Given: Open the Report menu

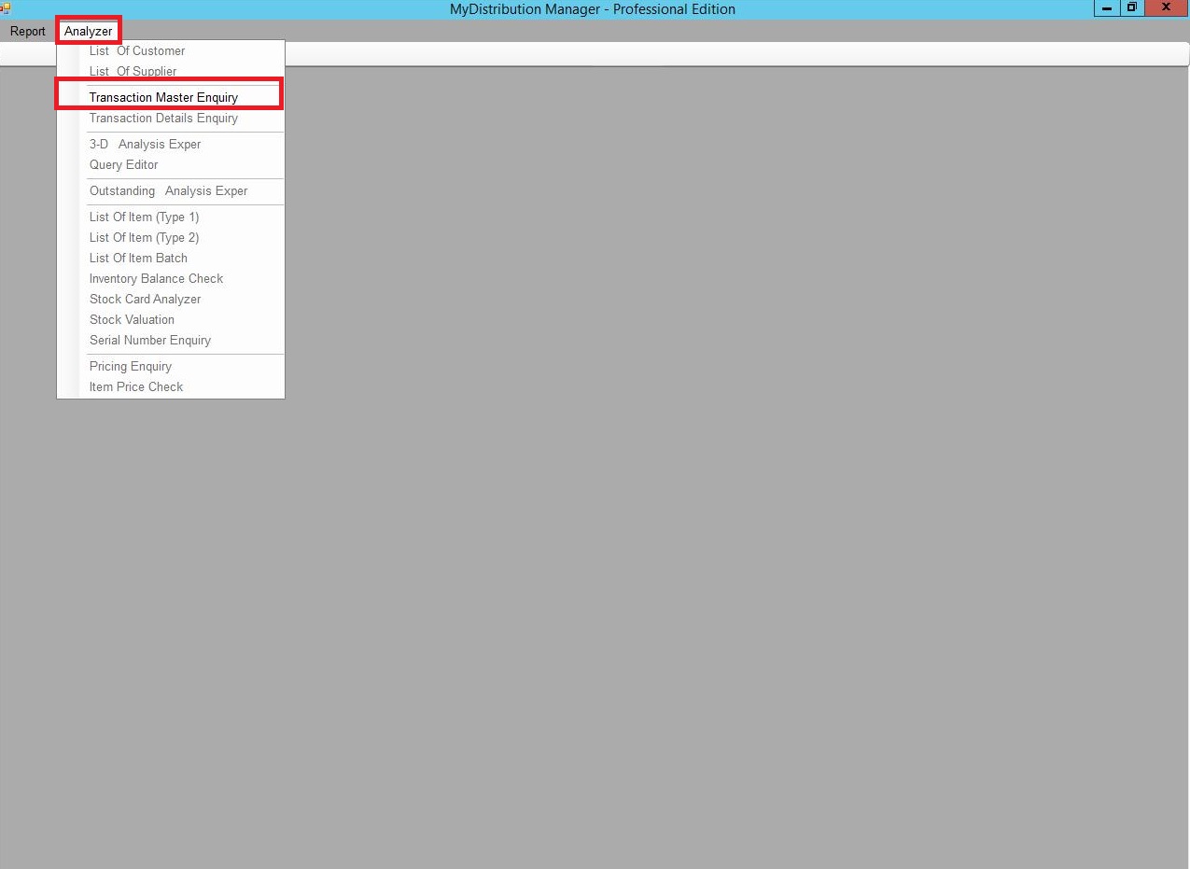Looking at the screenshot, I should point(28,32).
